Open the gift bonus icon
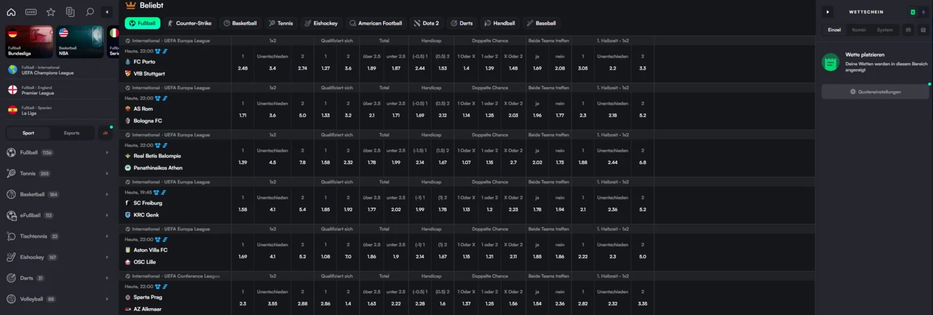The image size is (933, 315). tap(923, 30)
